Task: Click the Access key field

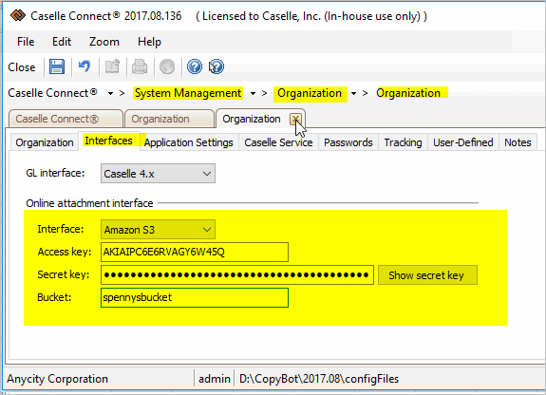Action: [195, 252]
